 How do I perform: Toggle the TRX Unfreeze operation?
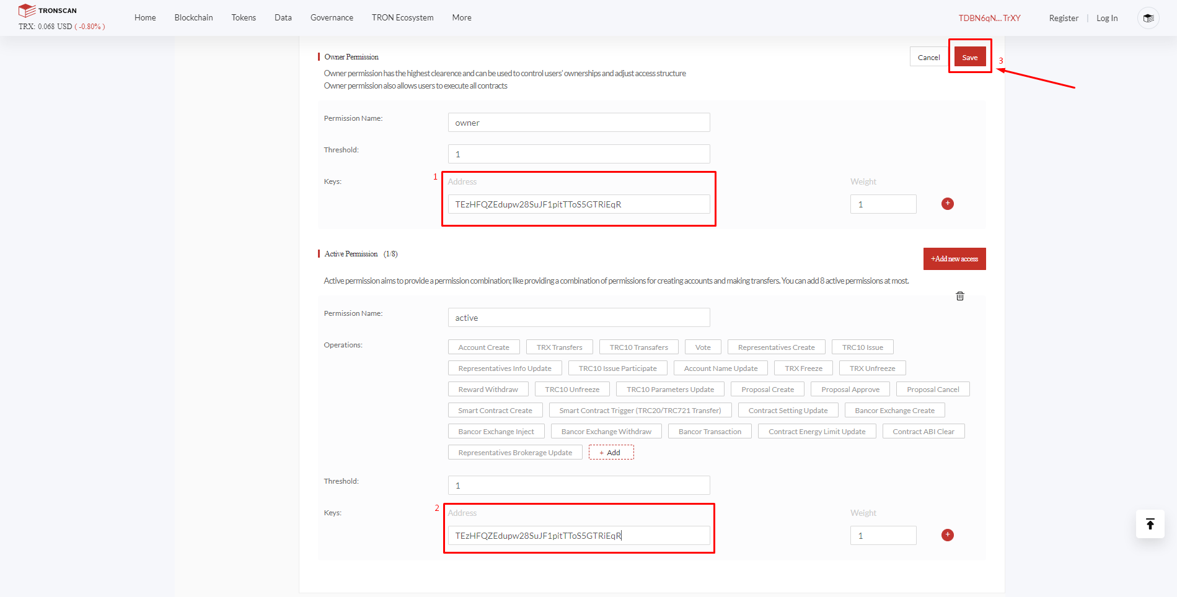point(873,368)
